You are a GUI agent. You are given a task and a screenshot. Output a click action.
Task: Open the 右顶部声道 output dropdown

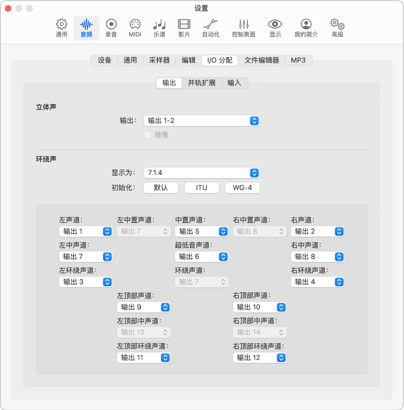[x=260, y=307]
